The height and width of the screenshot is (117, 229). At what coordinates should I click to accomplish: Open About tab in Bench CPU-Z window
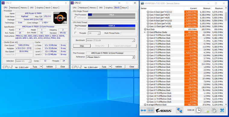pos(124,8)
